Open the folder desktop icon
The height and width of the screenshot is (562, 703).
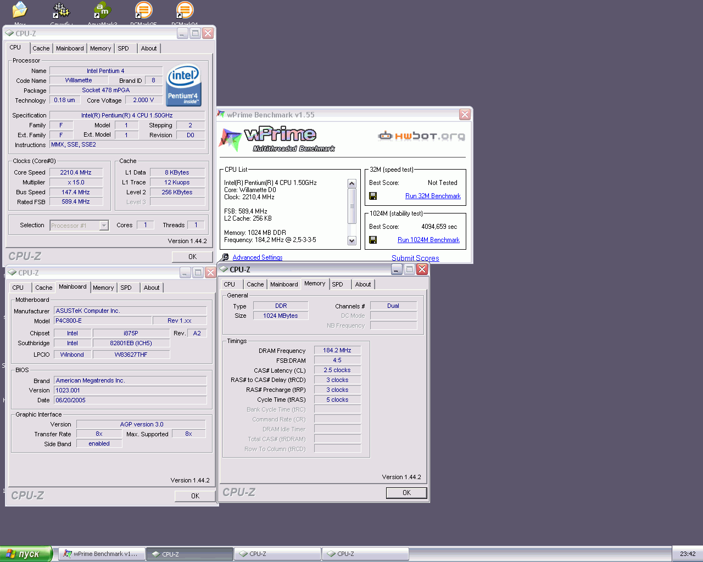click(x=20, y=10)
